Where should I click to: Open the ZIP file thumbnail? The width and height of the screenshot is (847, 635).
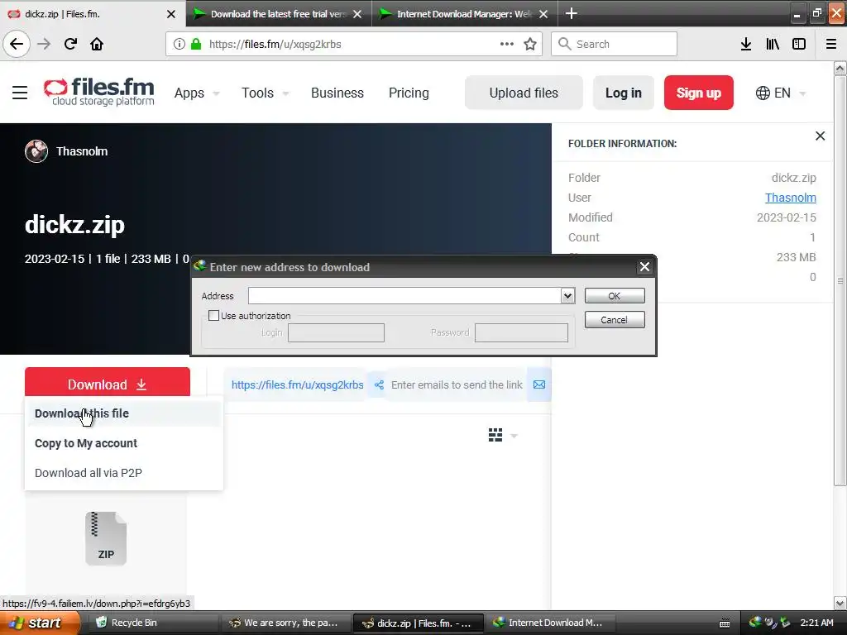coord(106,538)
